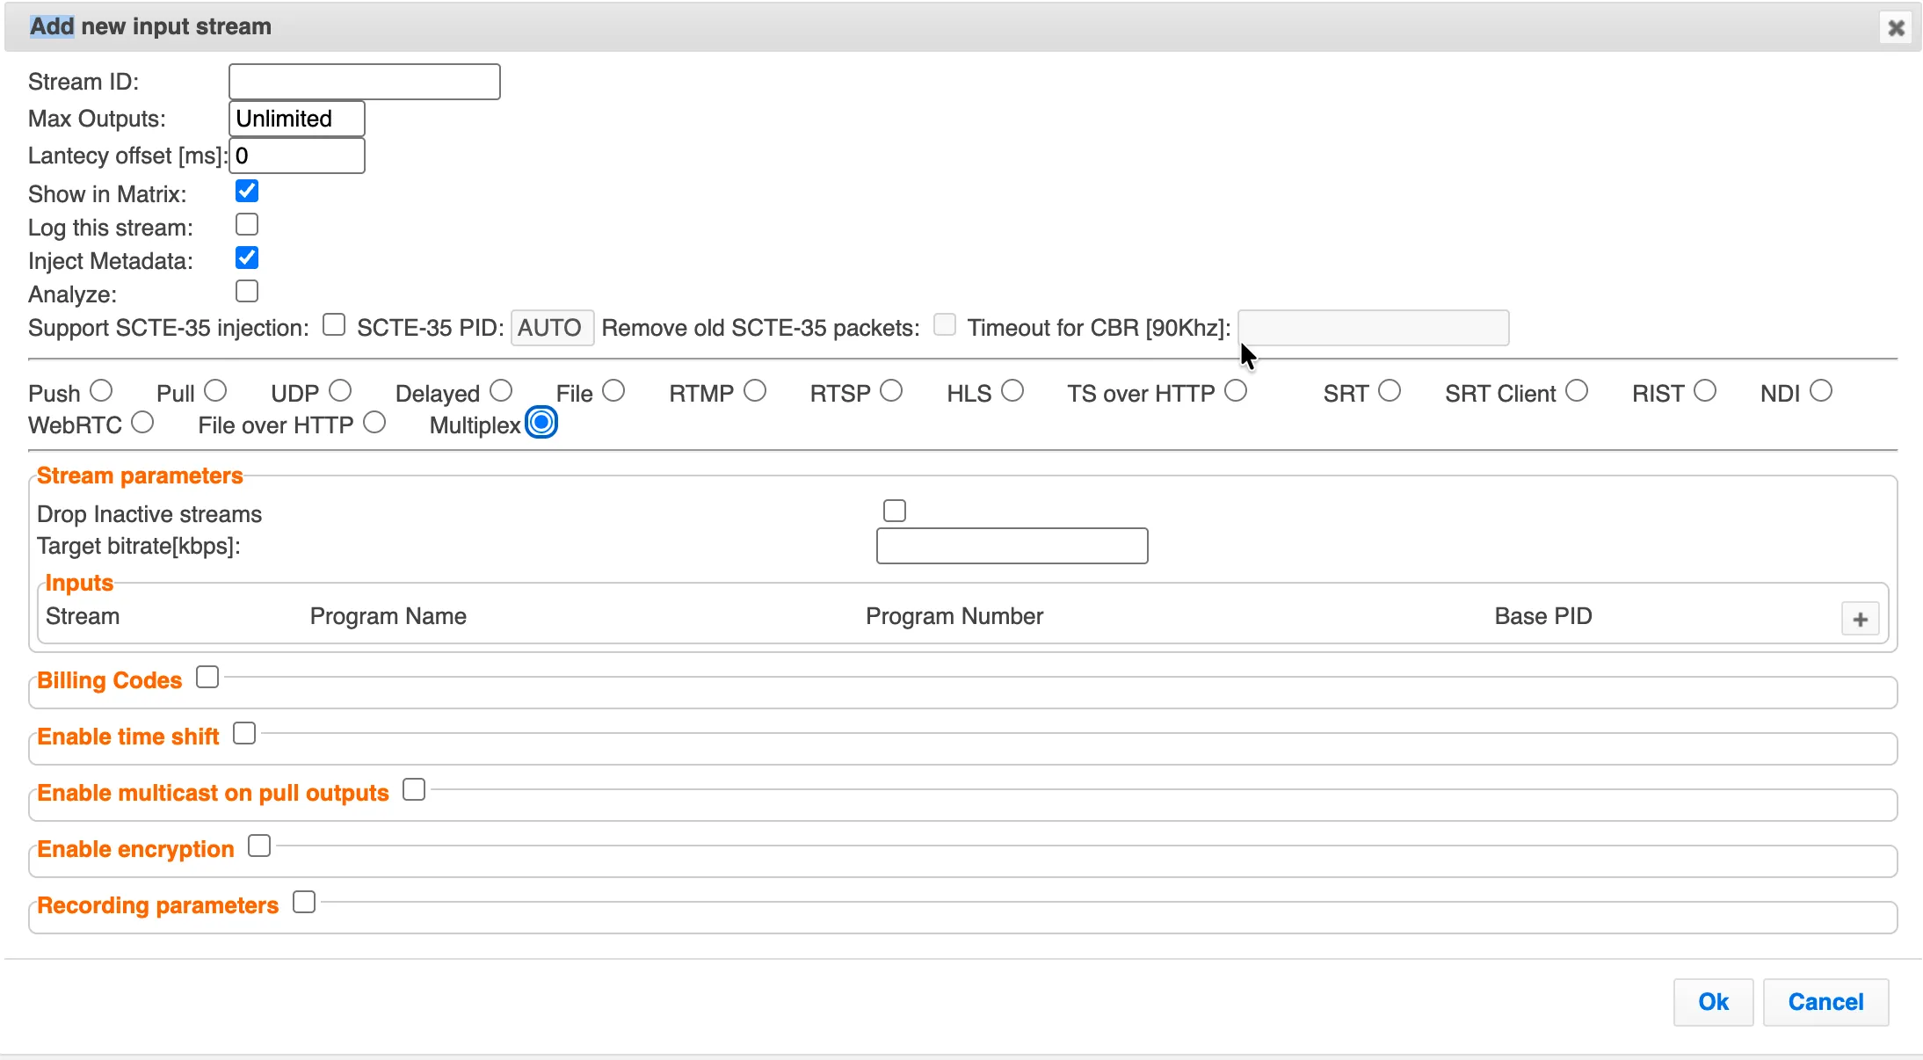
Task: Choose HLS input type
Action: click(1012, 390)
